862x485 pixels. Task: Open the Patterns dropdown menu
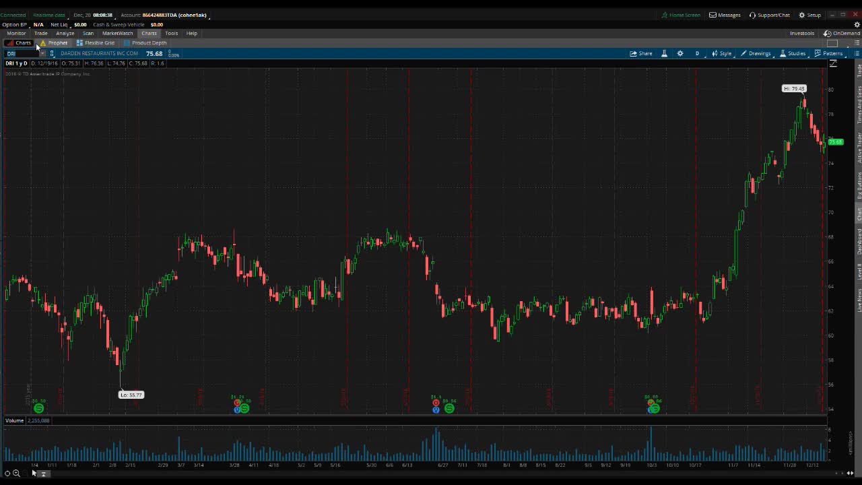click(x=828, y=53)
